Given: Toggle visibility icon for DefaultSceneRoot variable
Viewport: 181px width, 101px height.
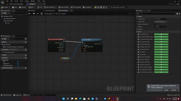Looking at the screenshot, I should (x=18, y=66).
